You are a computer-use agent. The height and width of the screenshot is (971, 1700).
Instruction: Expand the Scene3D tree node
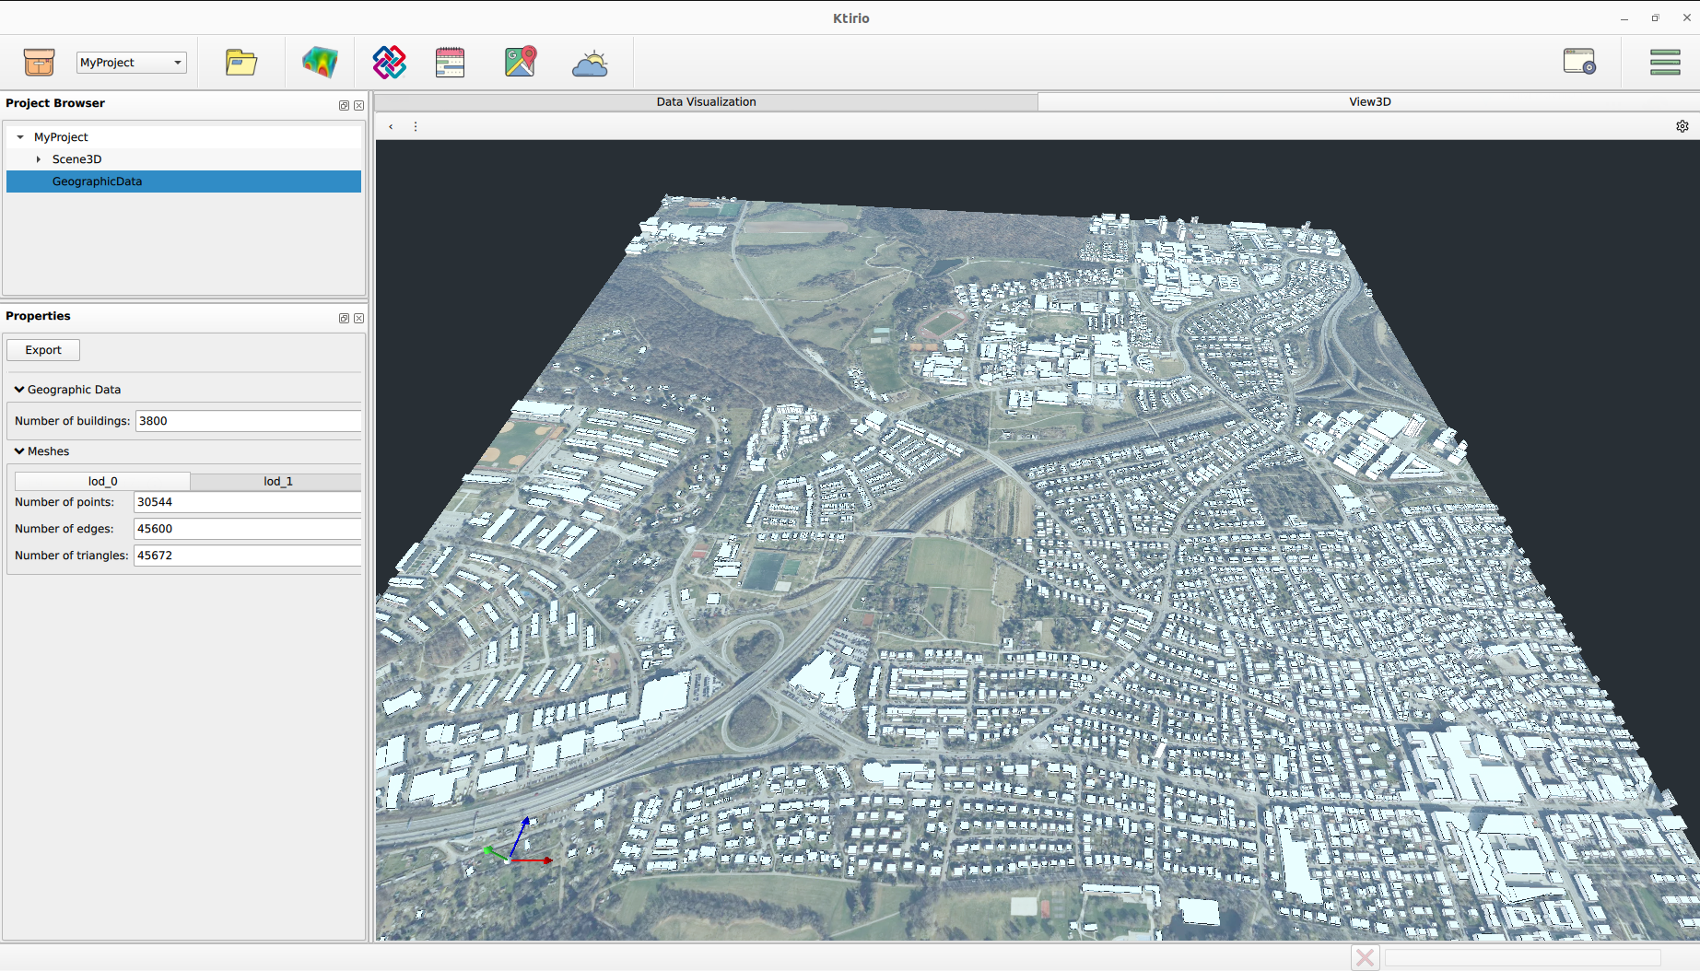click(39, 159)
